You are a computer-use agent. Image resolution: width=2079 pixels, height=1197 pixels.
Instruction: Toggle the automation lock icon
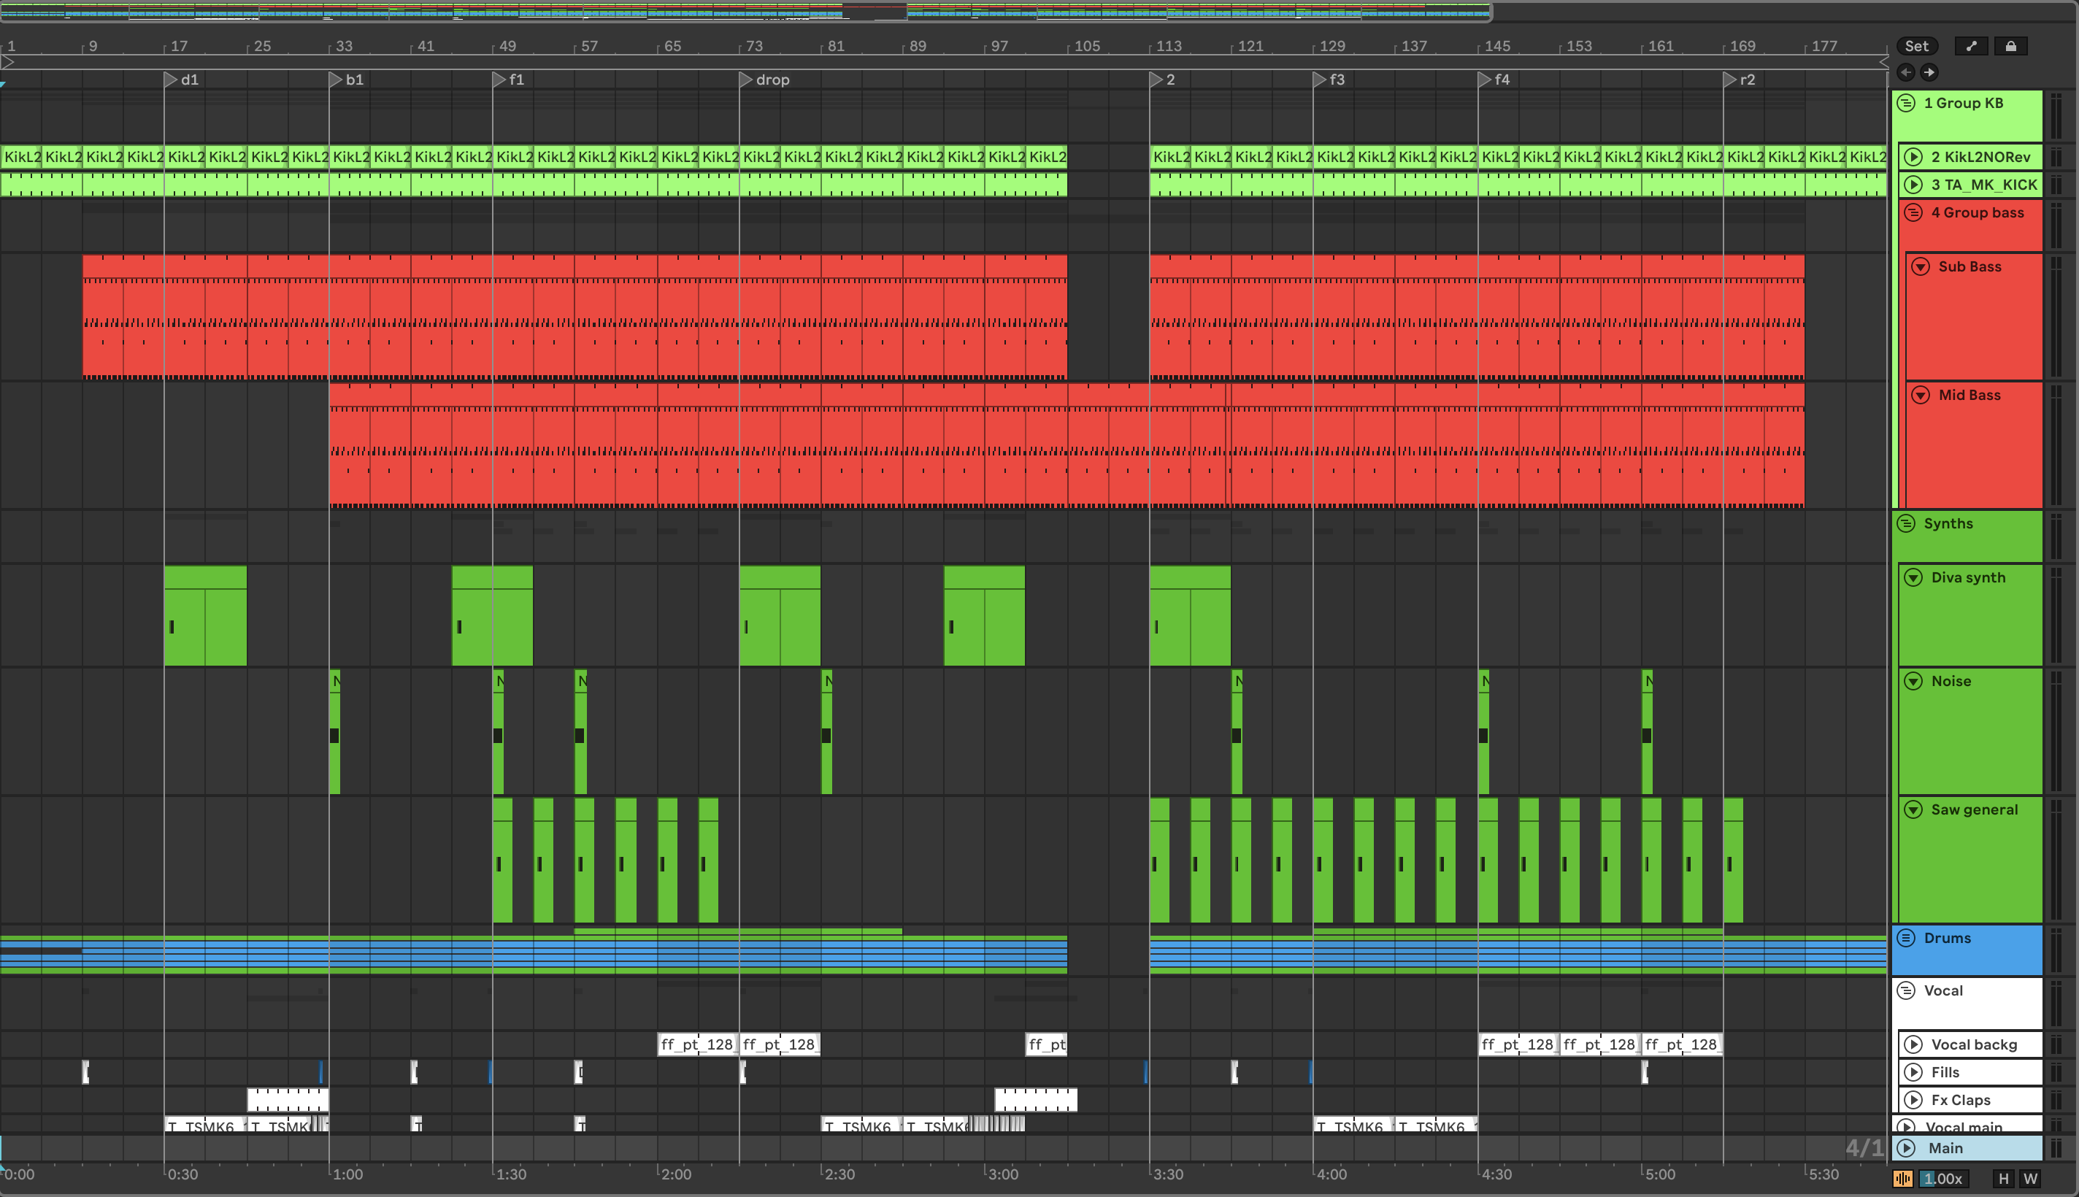[2010, 46]
